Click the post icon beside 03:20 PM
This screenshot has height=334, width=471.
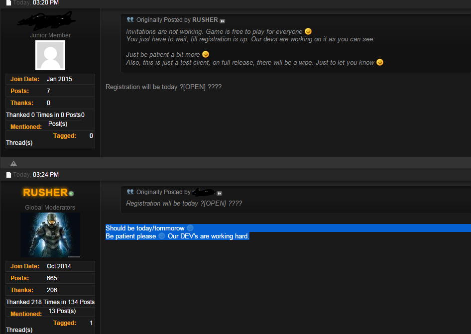tap(8, 3)
